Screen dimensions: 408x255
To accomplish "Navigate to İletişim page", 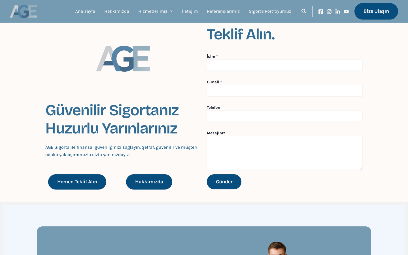I will [190, 11].
